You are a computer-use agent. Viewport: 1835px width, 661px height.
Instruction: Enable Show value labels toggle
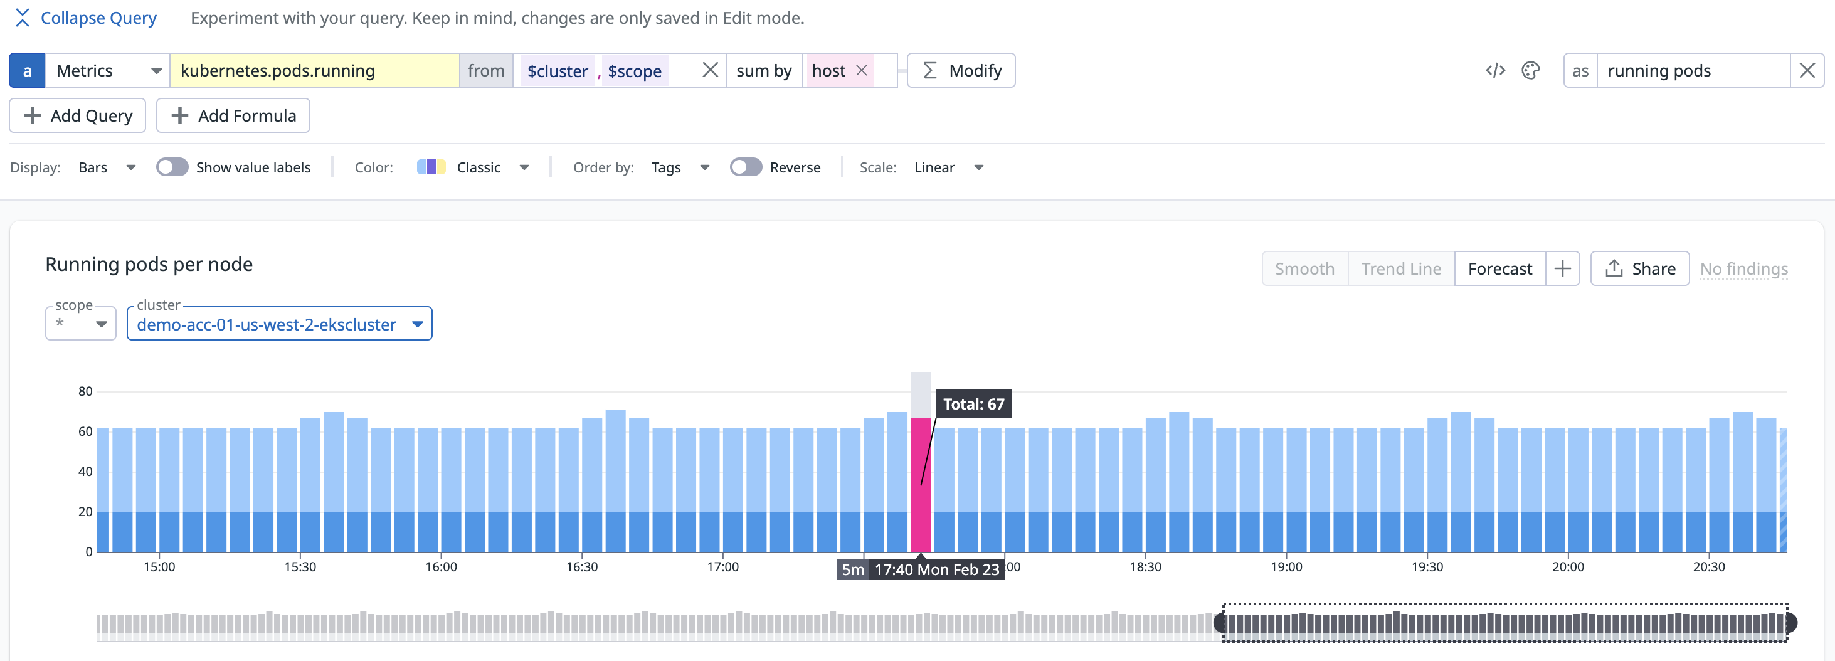tap(172, 167)
